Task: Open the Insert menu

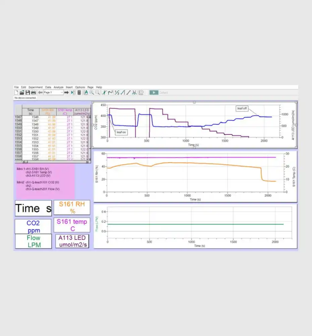Action: (69, 87)
